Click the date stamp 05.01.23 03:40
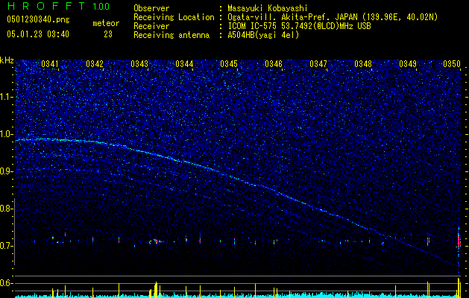The height and width of the screenshot is (298, 469). (x=38, y=34)
